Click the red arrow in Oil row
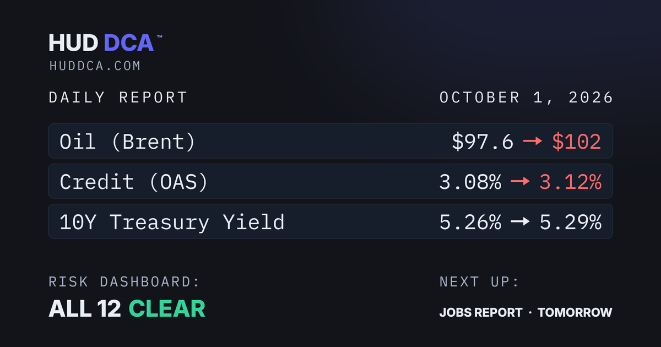 533,142
